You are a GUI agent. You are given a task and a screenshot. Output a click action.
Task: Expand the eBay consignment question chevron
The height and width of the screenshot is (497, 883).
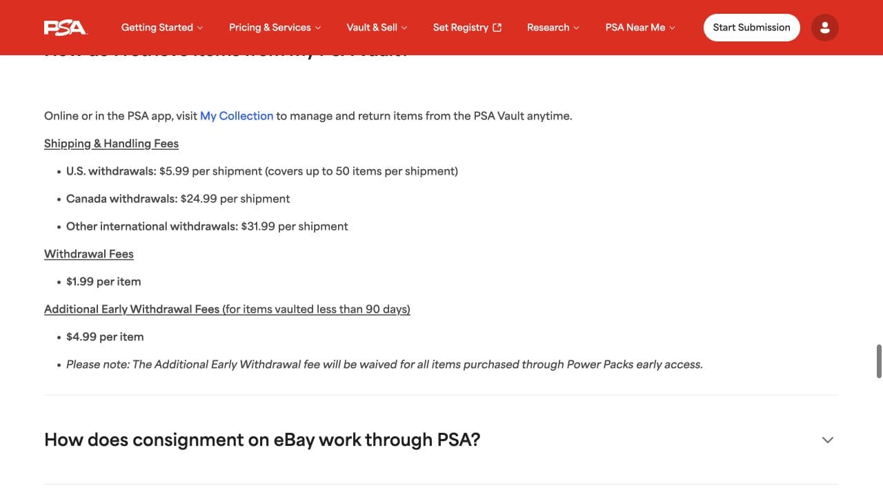point(828,440)
